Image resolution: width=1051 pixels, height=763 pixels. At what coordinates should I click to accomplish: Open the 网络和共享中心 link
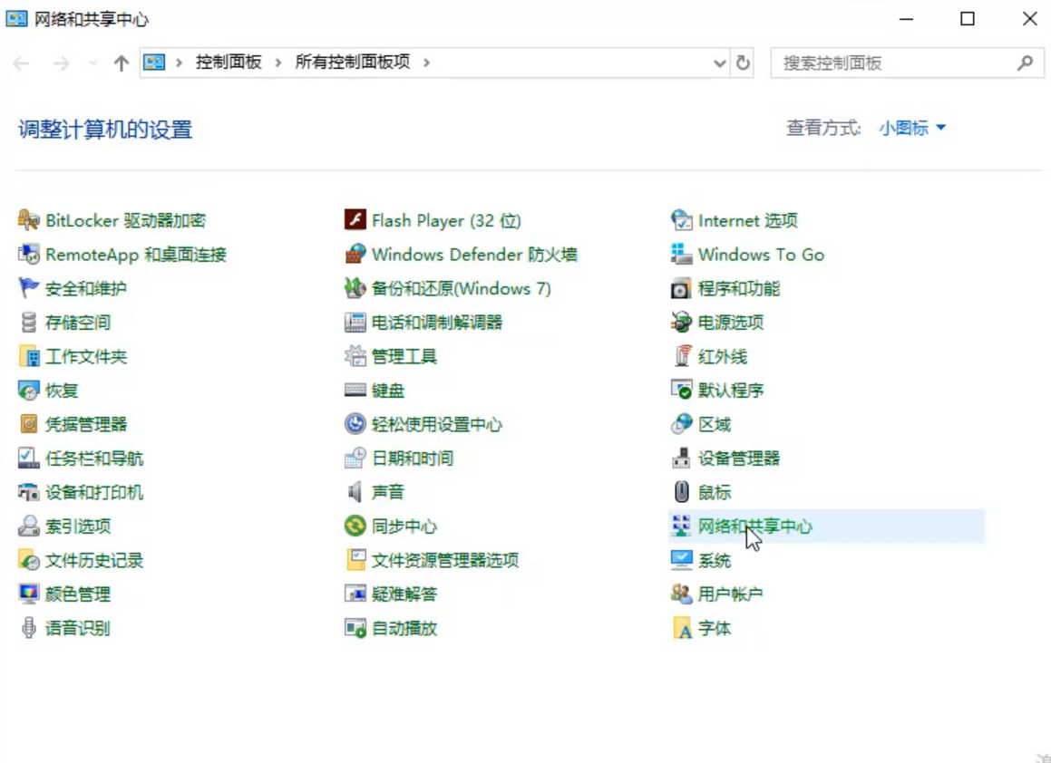point(754,526)
